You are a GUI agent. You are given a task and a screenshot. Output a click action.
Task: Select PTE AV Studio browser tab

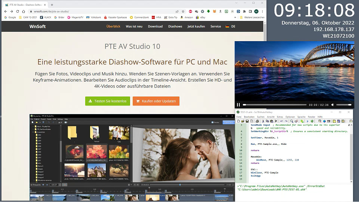click(25, 4)
